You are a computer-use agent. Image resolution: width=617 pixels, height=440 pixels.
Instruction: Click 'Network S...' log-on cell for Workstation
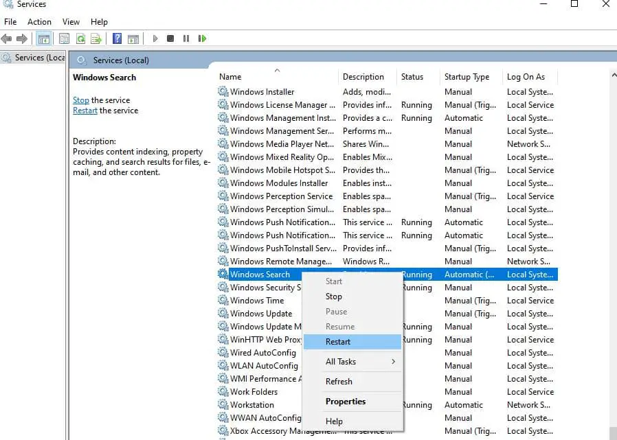(528, 404)
